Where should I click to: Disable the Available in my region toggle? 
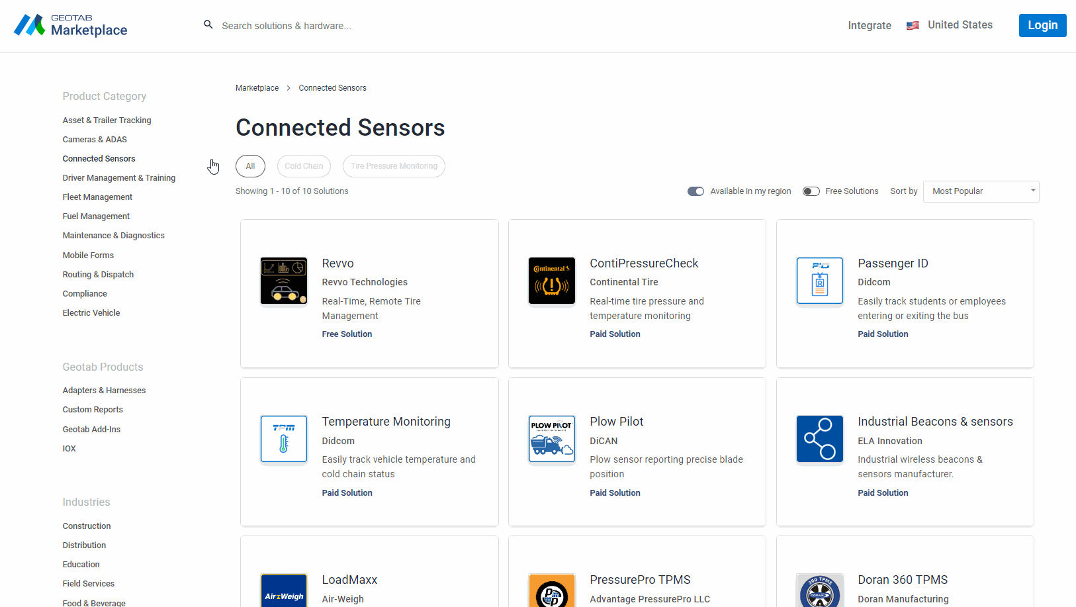[695, 191]
